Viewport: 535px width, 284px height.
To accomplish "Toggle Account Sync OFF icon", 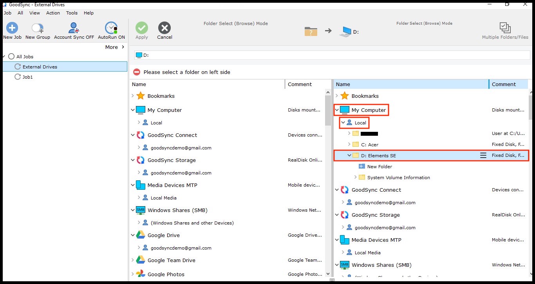I will 74,28.
